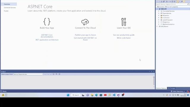This screenshot has width=190, height=107.
Task: Select the Overview tab in left sidebar
Action: point(9,4)
